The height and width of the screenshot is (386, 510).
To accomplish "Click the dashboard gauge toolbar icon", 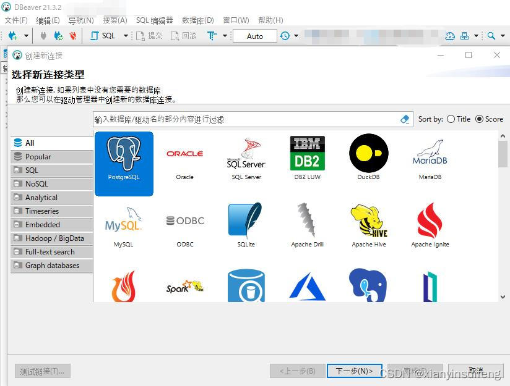I will (x=450, y=36).
